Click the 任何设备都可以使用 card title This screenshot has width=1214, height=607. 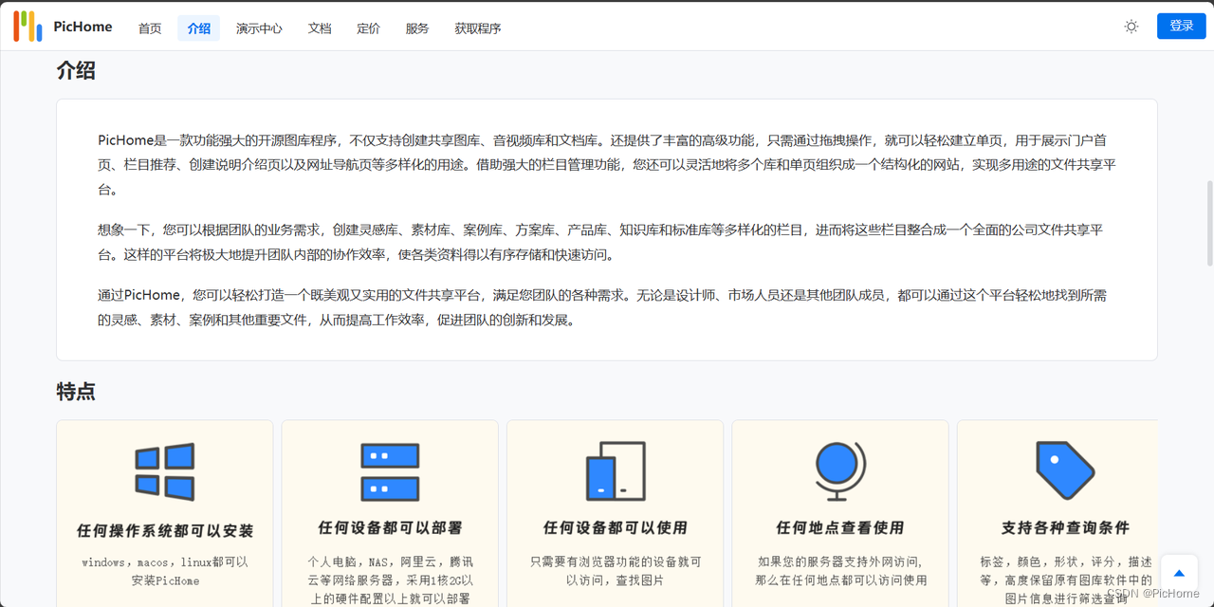616,527
